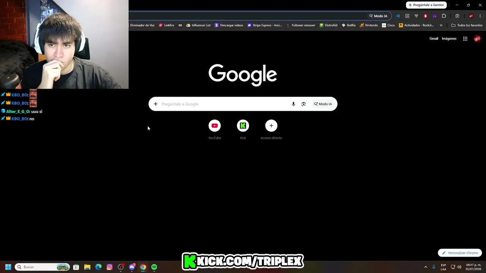The height and width of the screenshot is (273, 486).
Task: Click Modo IA in the address bar
Action: click(x=378, y=16)
